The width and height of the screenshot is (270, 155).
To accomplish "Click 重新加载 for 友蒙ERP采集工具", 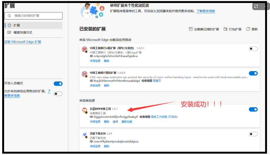I will click(x=127, y=122).
